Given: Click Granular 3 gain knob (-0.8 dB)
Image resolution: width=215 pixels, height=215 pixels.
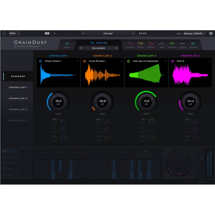Looking at the screenshot, I should click(146, 102).
